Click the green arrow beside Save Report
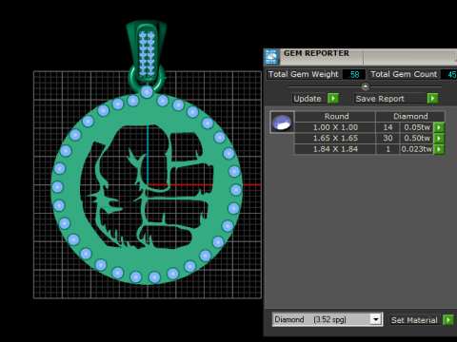The height and width of the screenshot is (342, 457). [x=432, y=99]
